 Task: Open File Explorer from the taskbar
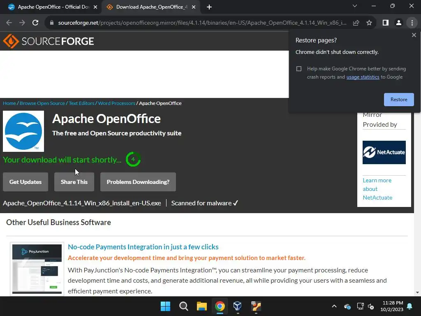coord(201,306)
